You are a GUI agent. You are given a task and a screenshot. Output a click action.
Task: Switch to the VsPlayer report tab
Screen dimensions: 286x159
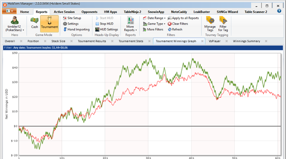tap(214, 41)
